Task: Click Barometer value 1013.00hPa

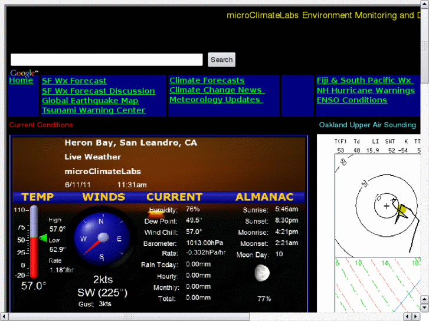Action: coord(204,243)
